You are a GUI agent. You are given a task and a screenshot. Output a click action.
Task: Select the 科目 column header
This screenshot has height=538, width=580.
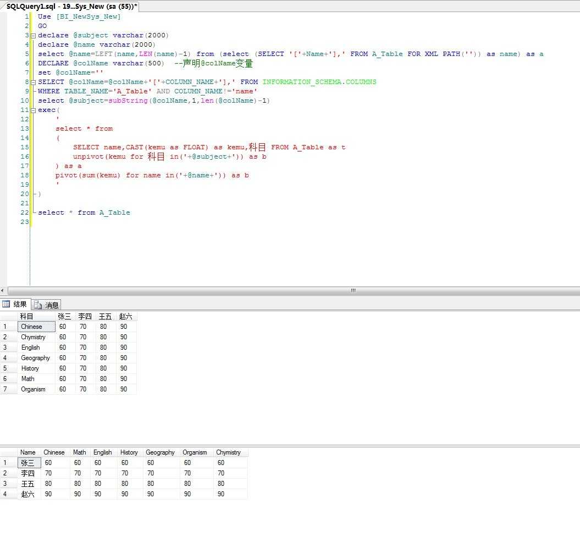36,316
